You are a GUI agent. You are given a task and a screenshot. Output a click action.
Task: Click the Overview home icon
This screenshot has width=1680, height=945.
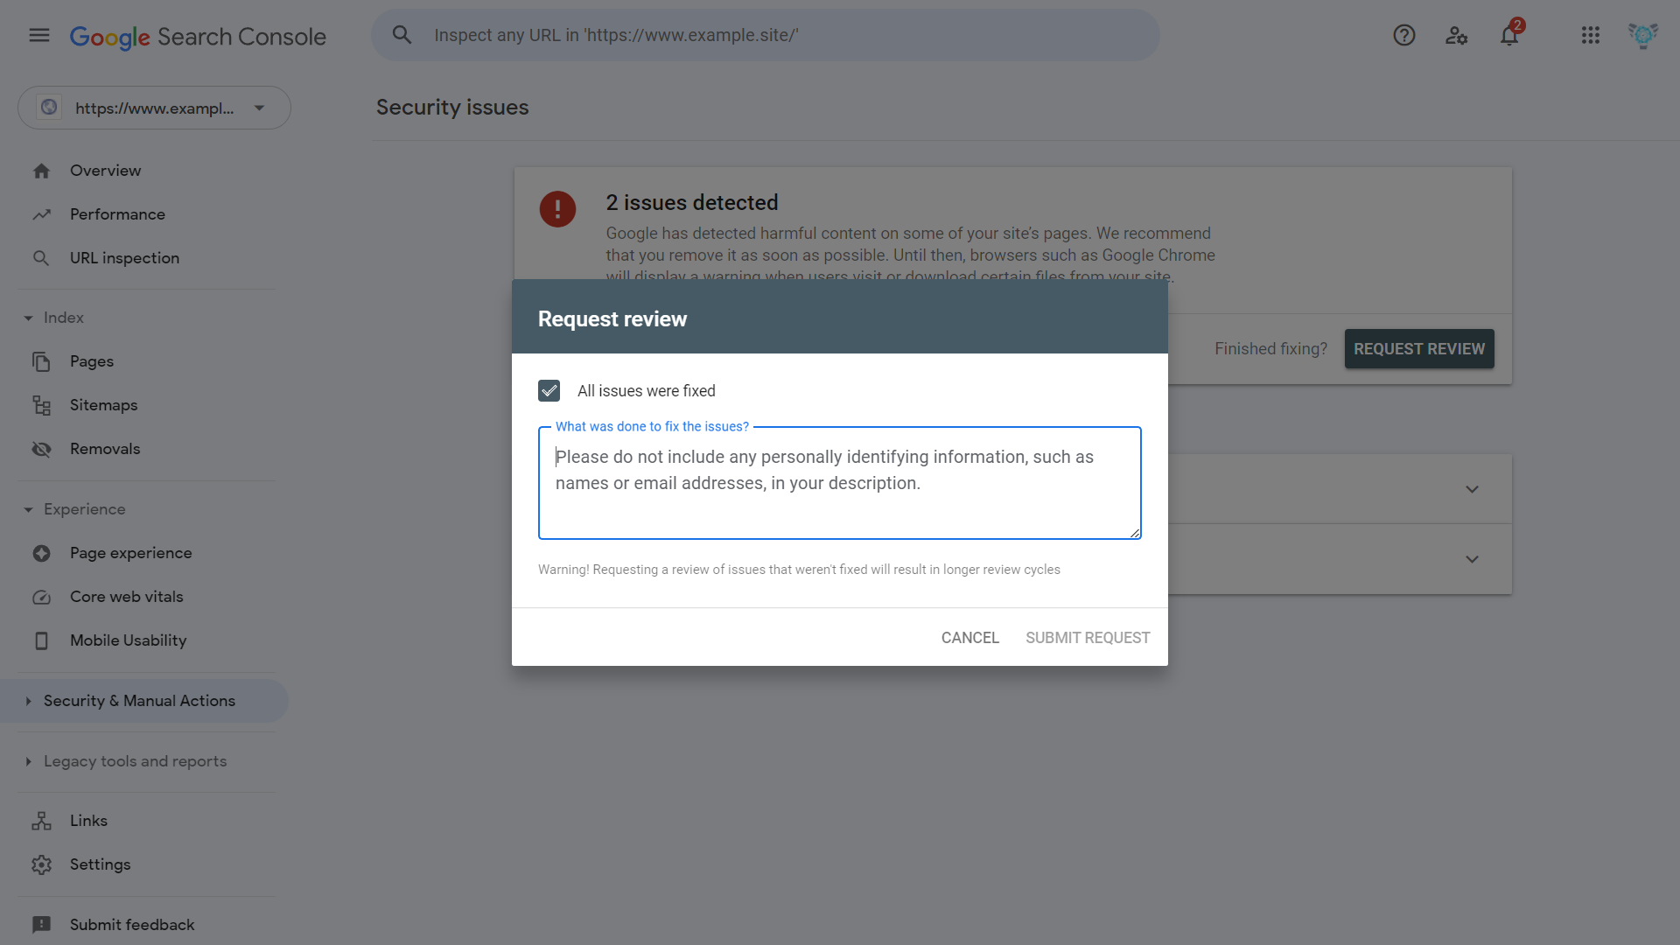[41, 171]
